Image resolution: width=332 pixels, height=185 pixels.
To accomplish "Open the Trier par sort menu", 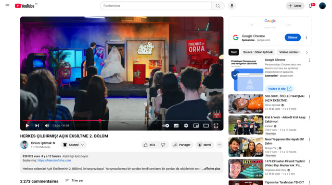I will (74, 181).
